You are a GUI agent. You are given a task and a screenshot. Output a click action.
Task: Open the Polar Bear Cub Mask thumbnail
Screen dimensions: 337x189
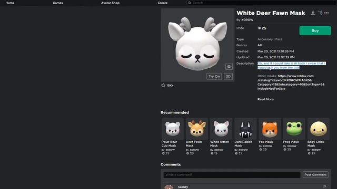coord(173,129)
